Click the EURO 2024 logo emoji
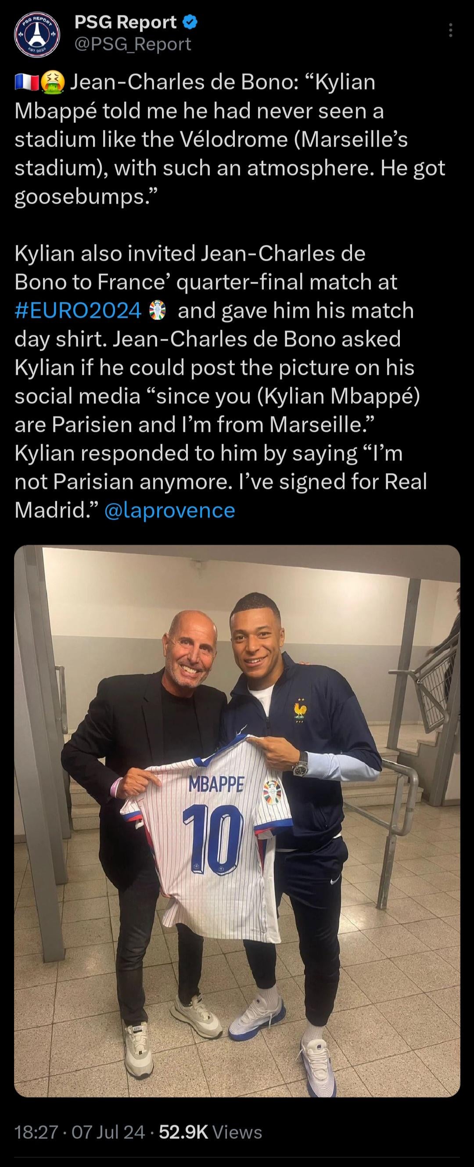Viewport: 474px width, 1167px height. pyautogui.click(x=157, y=311)
